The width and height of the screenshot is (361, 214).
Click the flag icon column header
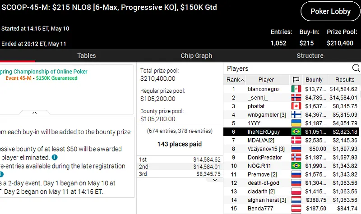point(296,80)
